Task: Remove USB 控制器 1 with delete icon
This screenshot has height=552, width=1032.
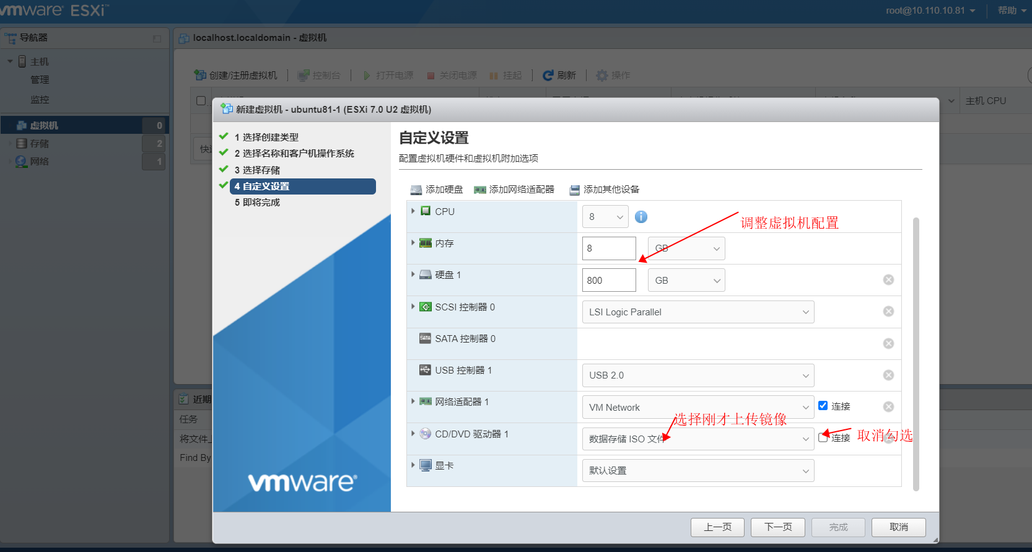Action: pos(888,375)
